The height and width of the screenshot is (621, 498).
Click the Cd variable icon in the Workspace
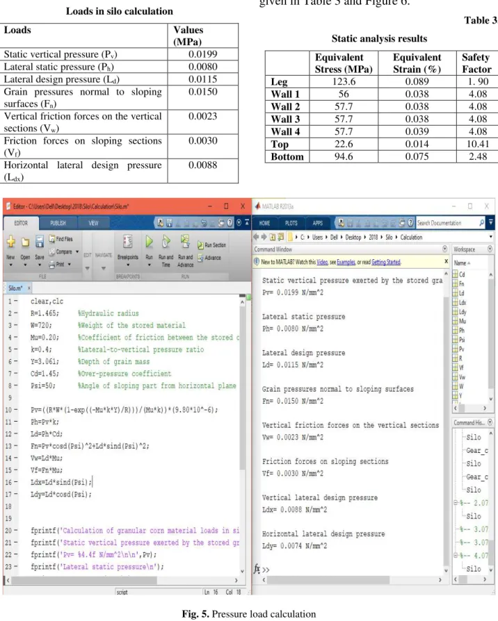[456, 274]
